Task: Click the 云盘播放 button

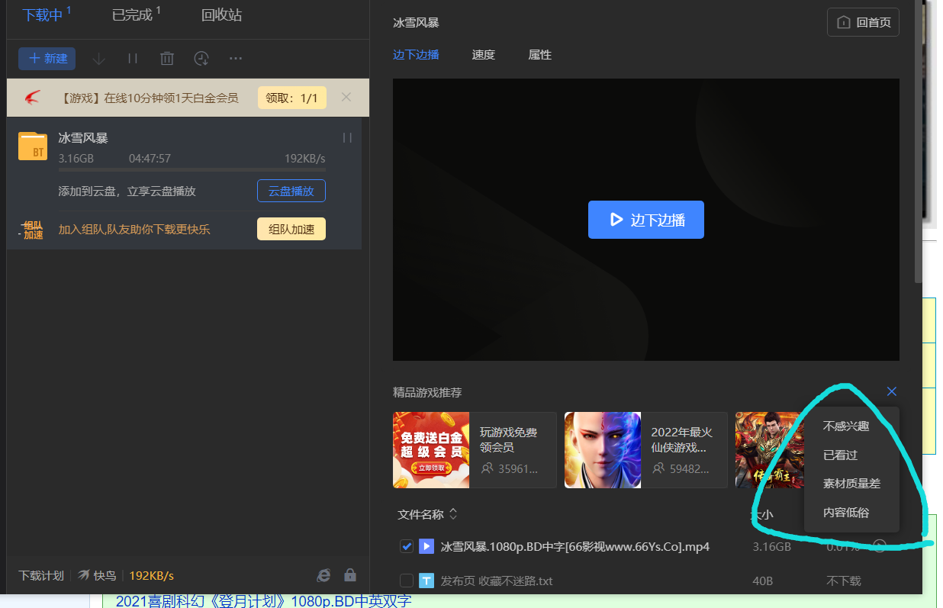Action: pyautogui.click(x=291, y=190)
